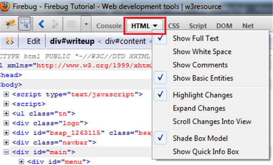Click the Firebug bug icon

pos(10,24)
